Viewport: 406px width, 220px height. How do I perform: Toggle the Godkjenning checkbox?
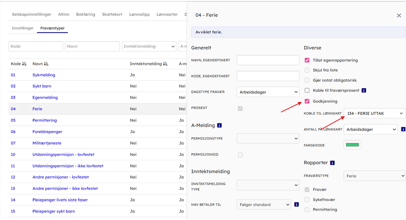pos(307,101)
